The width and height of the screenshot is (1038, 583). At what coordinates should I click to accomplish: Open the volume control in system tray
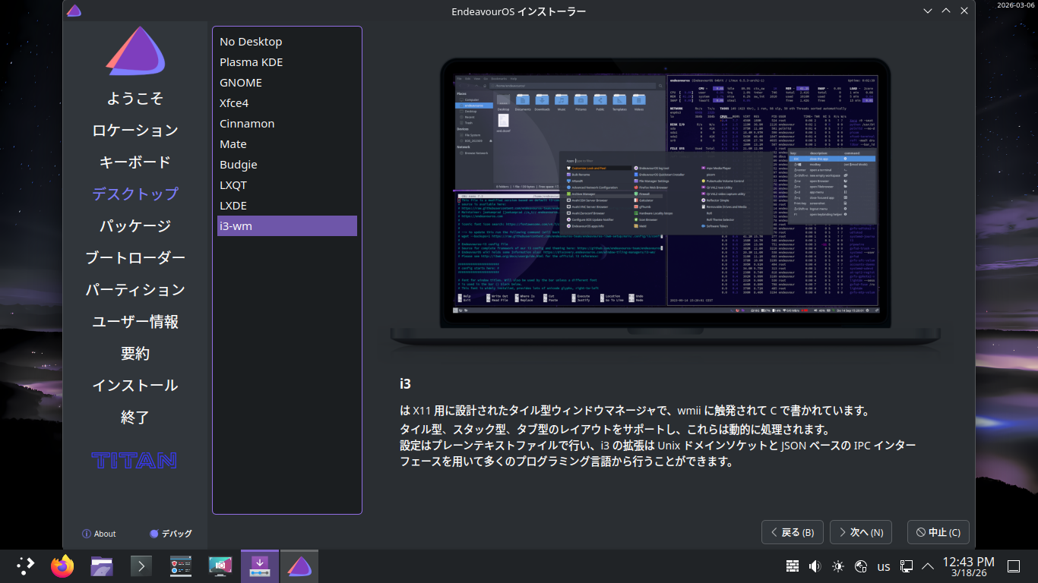(815, 566)
